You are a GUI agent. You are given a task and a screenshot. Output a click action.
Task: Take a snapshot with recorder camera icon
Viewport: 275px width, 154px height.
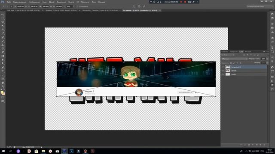(189, 2)
